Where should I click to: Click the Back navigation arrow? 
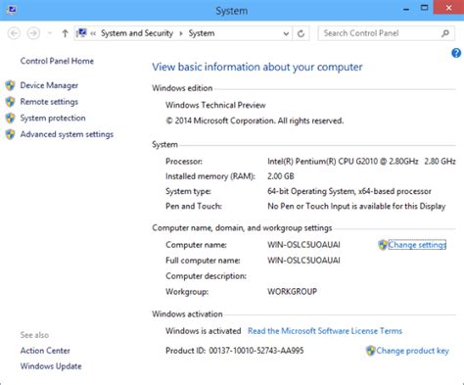pos(14,33)
